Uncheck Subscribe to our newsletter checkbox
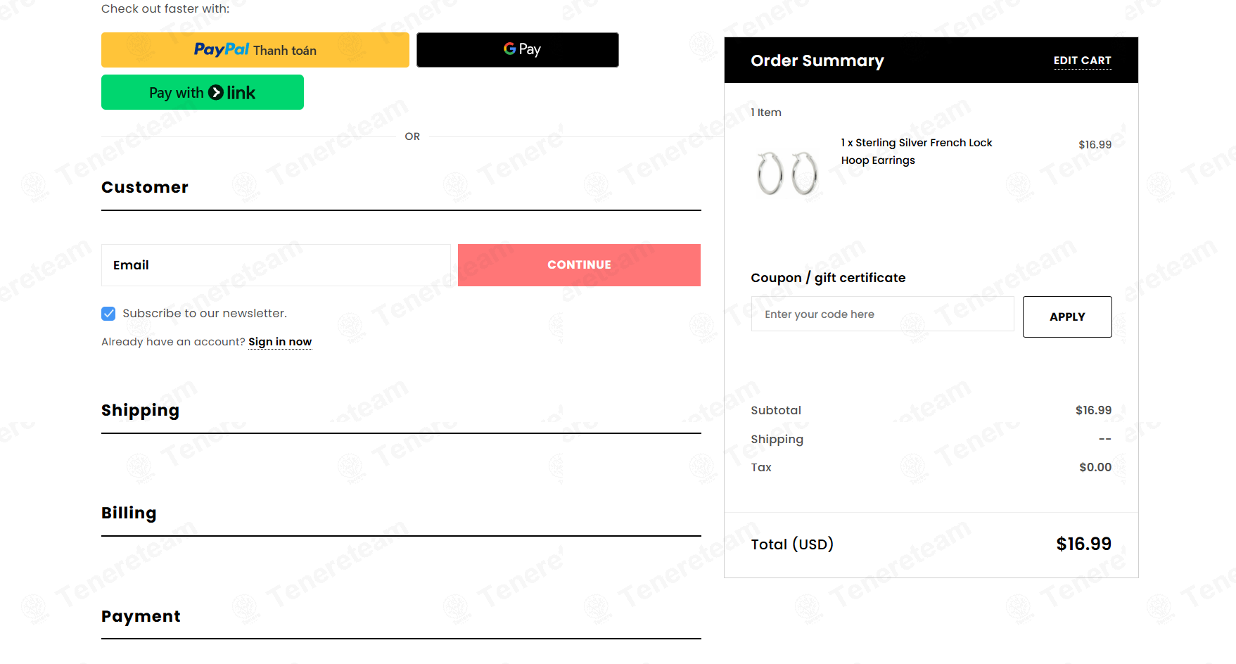 coord(108,314)
